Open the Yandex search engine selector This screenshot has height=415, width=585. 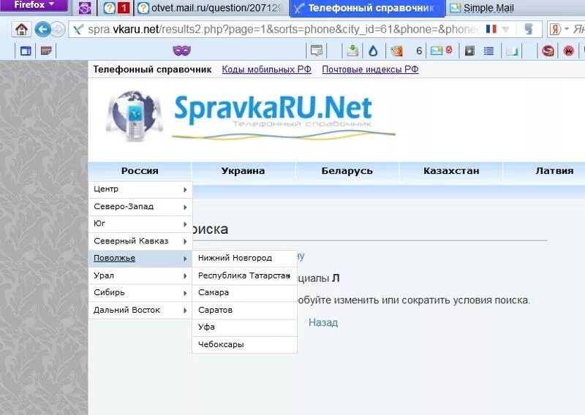(559, 29)
